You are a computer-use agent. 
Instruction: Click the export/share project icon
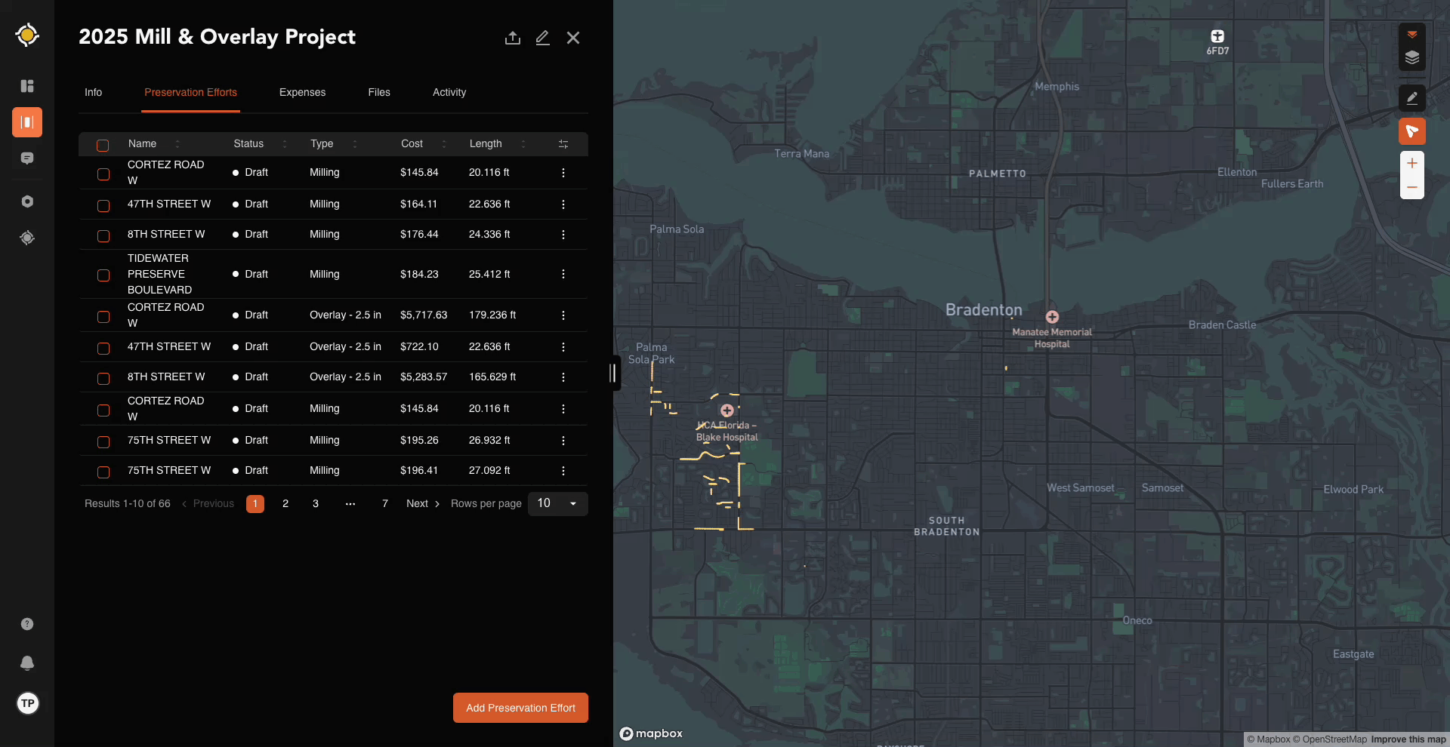[x=513, y=38]
